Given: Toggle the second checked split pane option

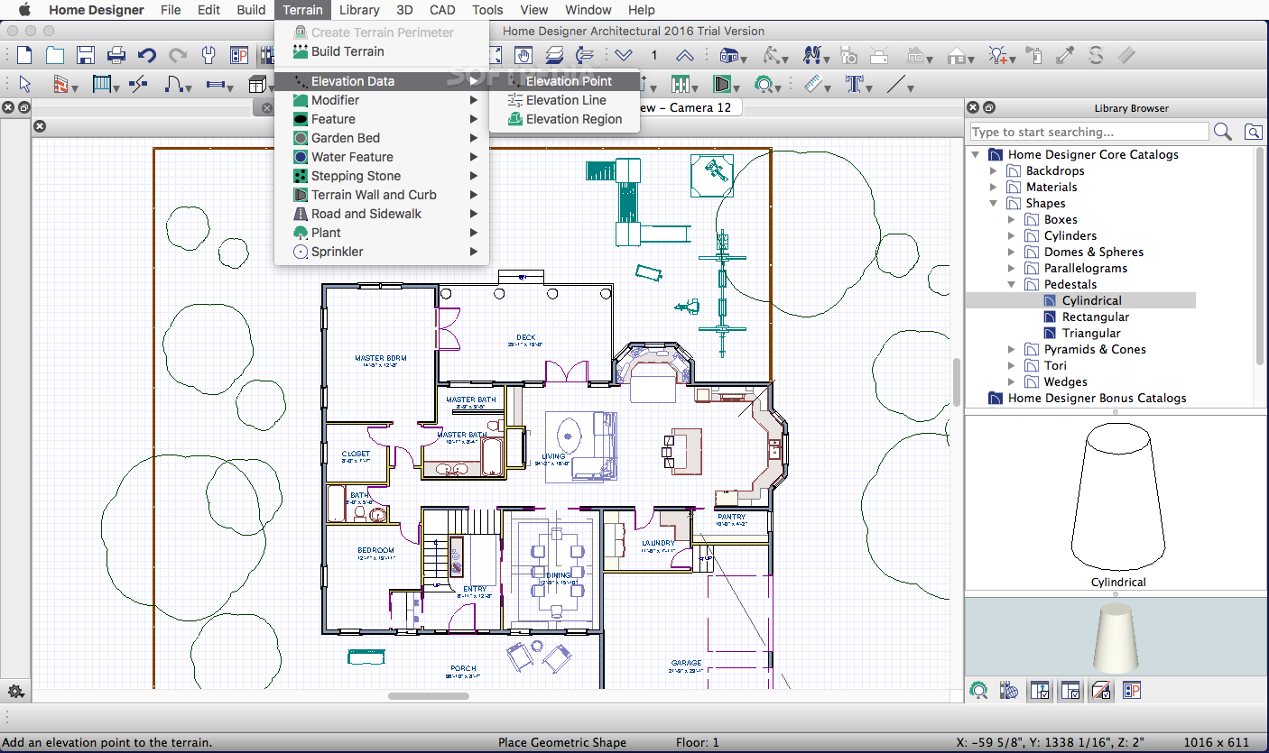Looking at the screenshot, I should click(1070, 691).
